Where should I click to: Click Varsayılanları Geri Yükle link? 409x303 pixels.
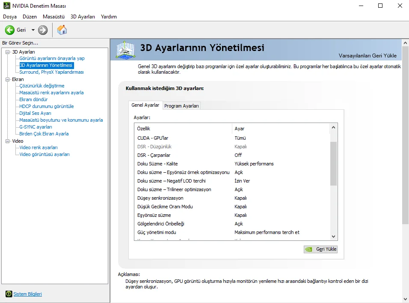(368, 56)
